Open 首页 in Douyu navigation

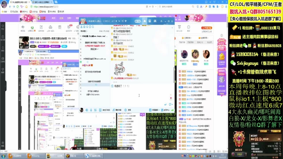pos(53,18)
